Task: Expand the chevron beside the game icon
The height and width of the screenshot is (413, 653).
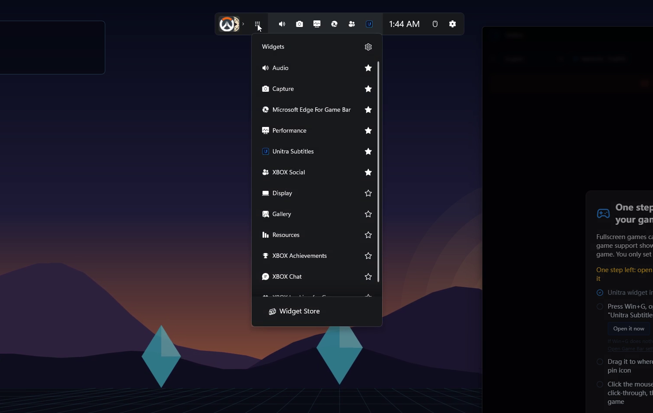Action: (243, 24)
